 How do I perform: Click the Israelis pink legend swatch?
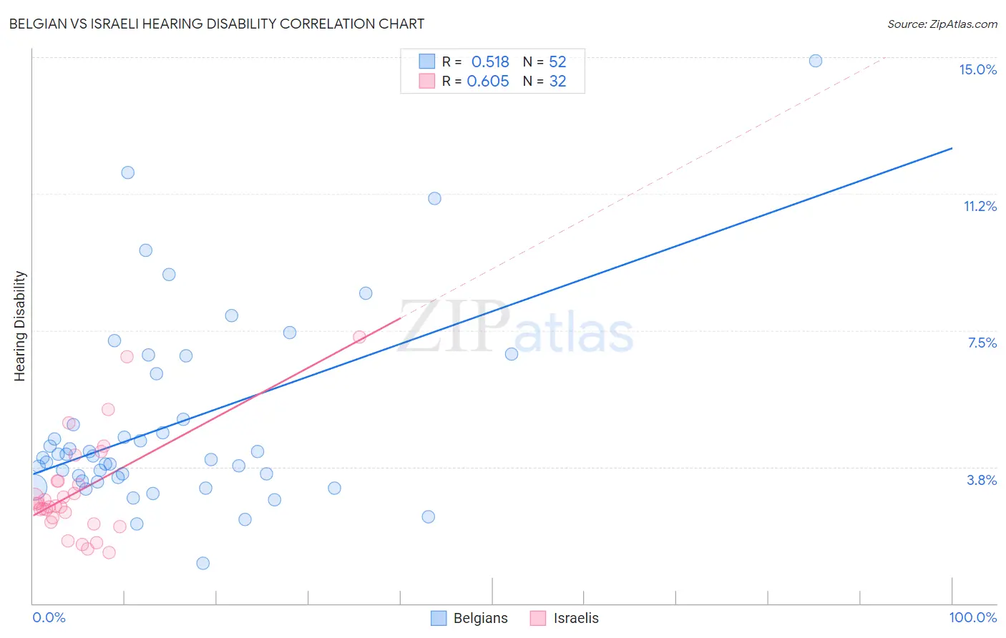(x=538, y=618)
